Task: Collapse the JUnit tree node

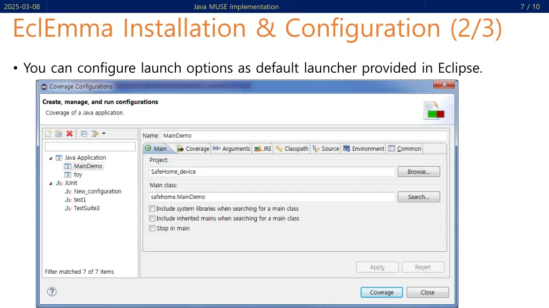Action: (x=51, y=183)
